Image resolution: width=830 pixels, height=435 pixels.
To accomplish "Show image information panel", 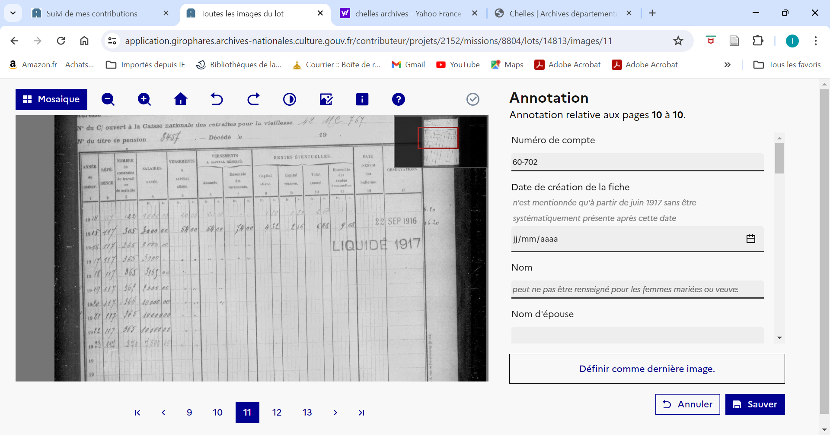I will tap(362, 99).
